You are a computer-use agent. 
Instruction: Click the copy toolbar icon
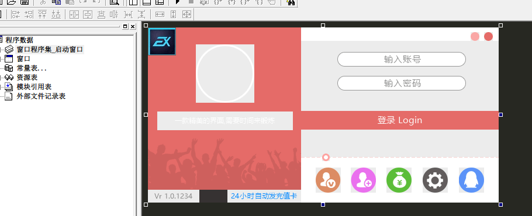[56, 2]
